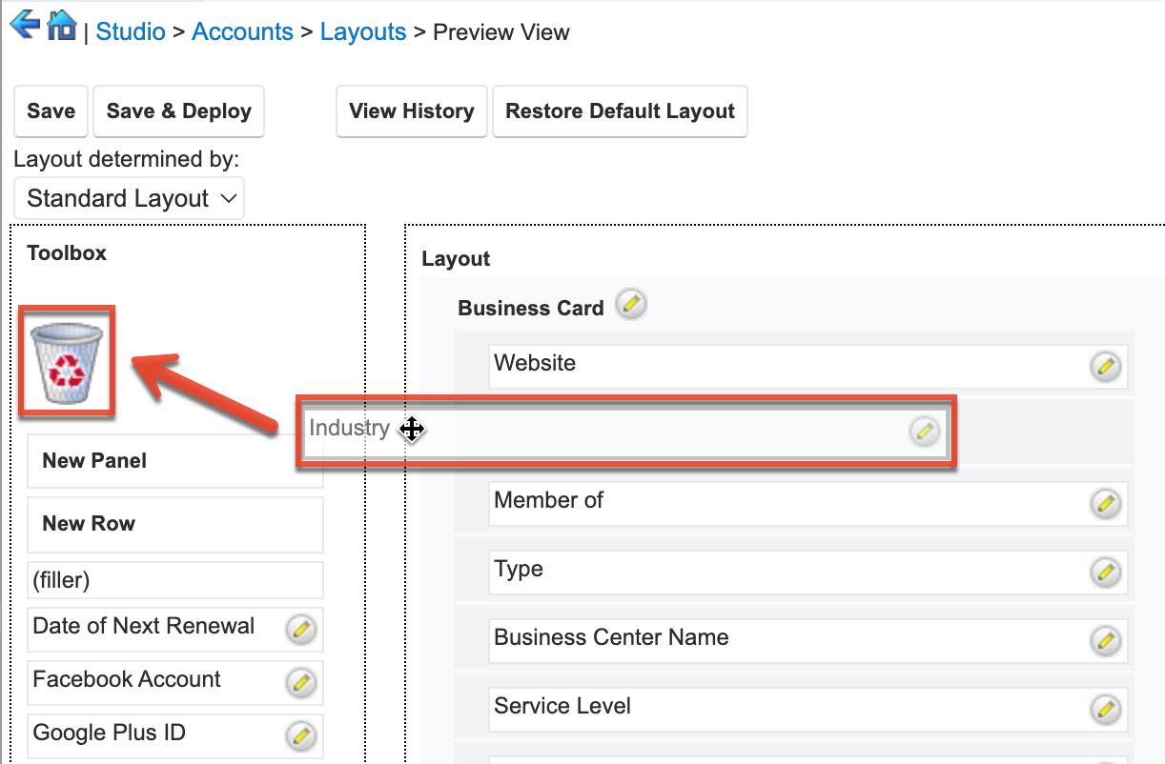Screen dimensions: 1165x764
Task: Edit the Business Card panel pencil icon
Action: click(x=630, y=305)
